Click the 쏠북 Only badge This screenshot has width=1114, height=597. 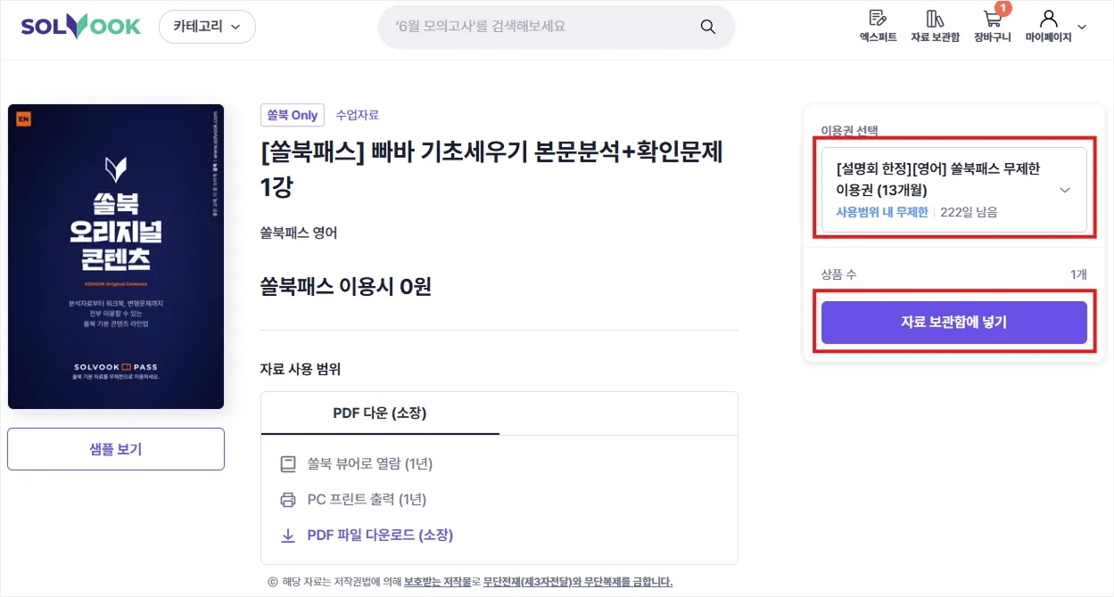tap(293, 115)
